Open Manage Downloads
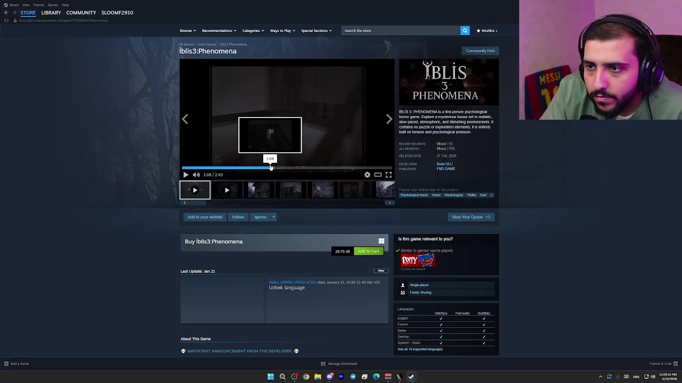Image resolution: width=682 pixels, height=383 pixels. [339, 364]
